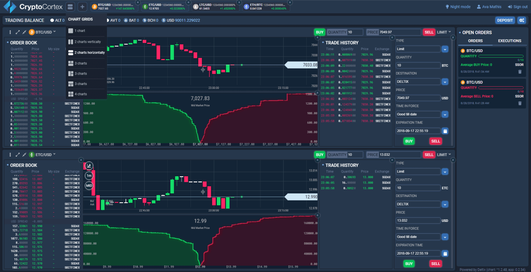Click BUY in the BTC/USD header bar

pos(319,32)
